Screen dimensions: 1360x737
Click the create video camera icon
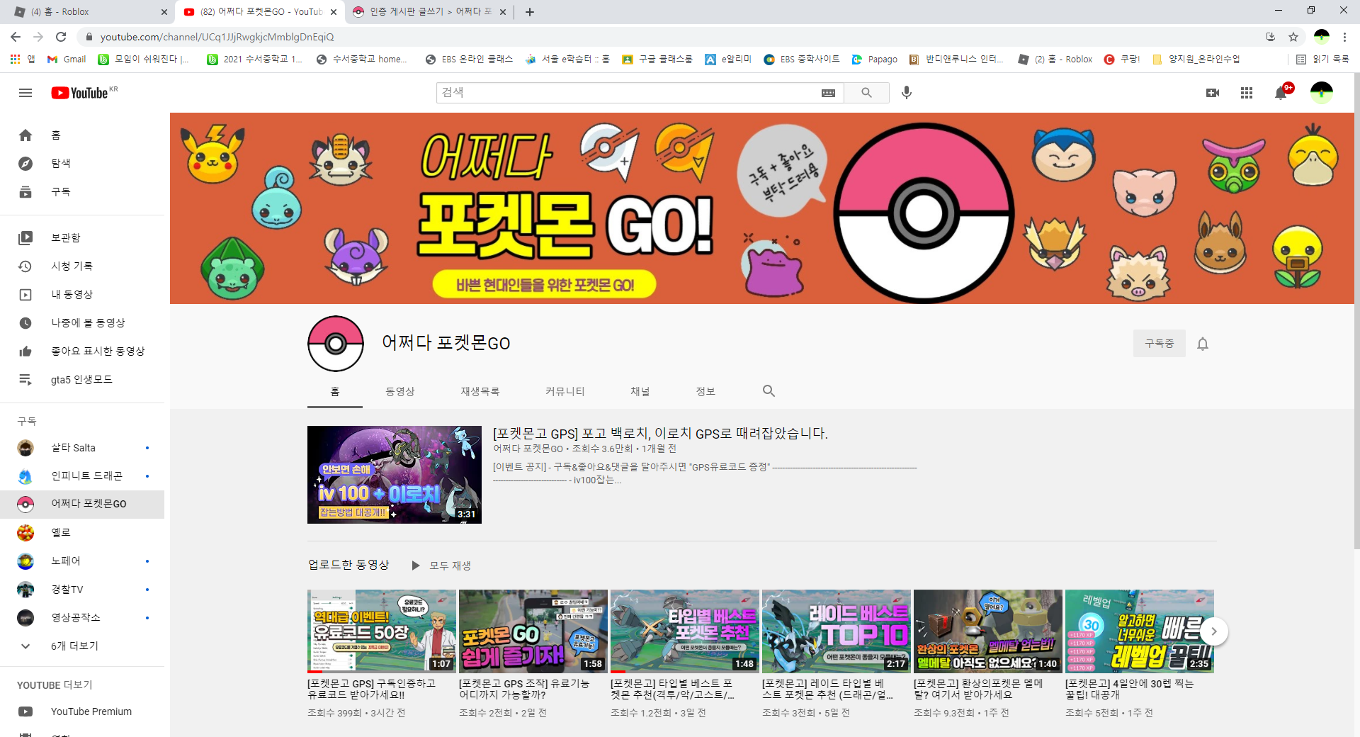click(x=1212, y=93)
